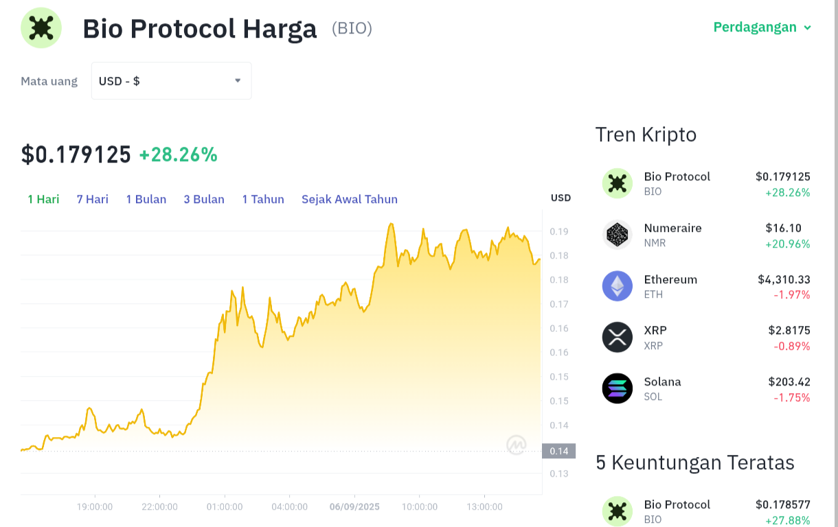Select the 1 Hari timeframe tab
Screen dimensions: 838x527
click(43, 199)
